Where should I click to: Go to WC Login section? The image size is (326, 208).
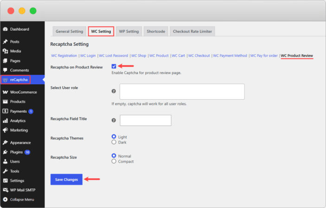click(x=88, y=56)
